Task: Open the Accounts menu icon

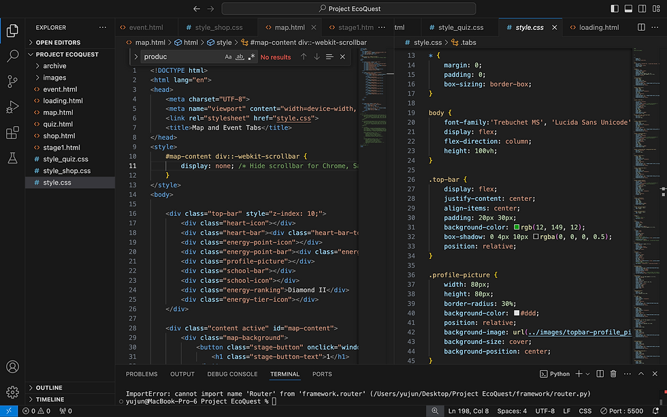Action: (x=12, y=367)
